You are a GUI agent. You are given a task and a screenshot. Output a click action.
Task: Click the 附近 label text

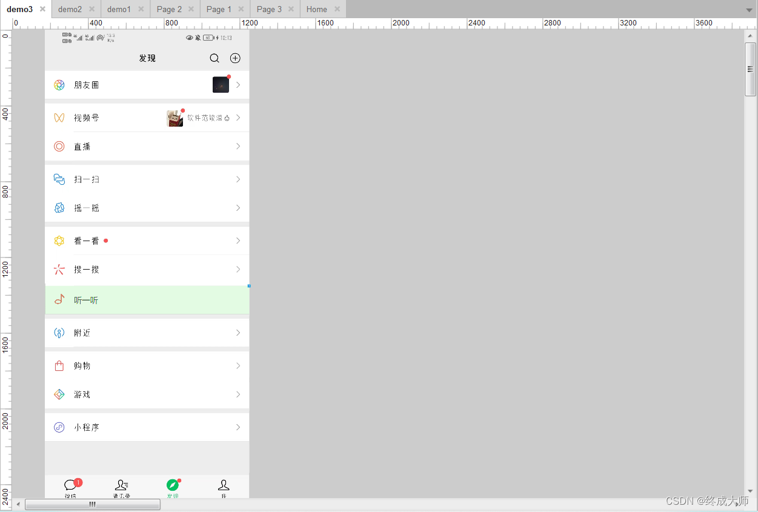tap(82, 333)
